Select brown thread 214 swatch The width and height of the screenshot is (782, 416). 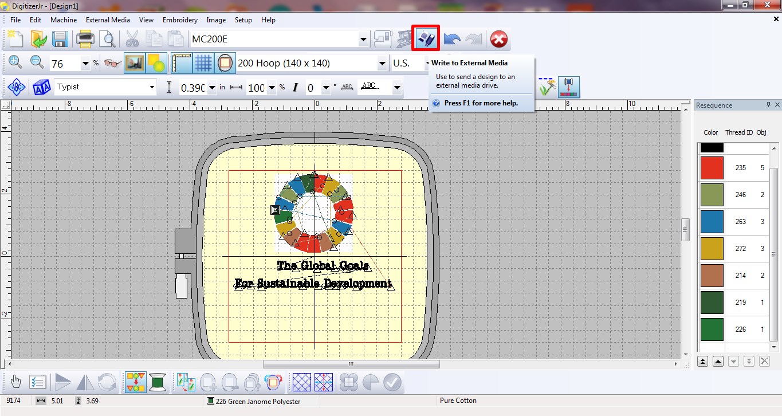pos(712,276)
